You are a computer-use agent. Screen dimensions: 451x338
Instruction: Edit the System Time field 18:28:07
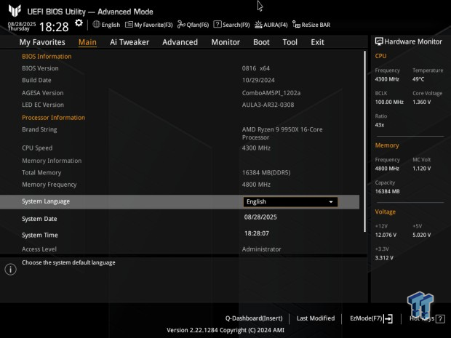(x=257, y=233)
